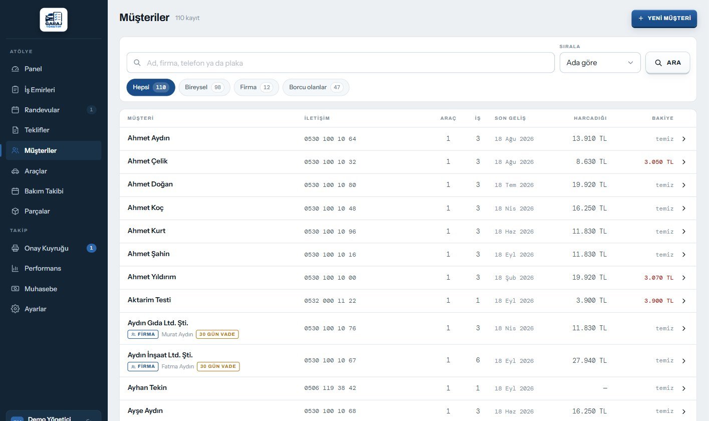This screenshot has height=421, width=709.
Task: Show only Firma customers
Action: pos(257,87)
